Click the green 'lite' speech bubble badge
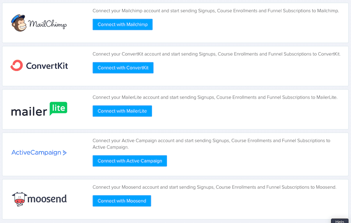Viewport: 351px width, 223px height. [58, 109]
